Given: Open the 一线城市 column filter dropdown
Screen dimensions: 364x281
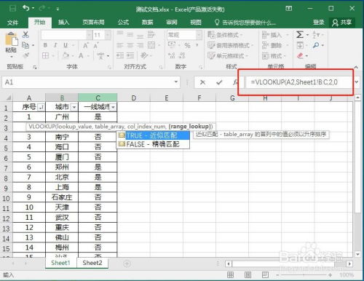Looking at the screenshot, I should point(114,107).
